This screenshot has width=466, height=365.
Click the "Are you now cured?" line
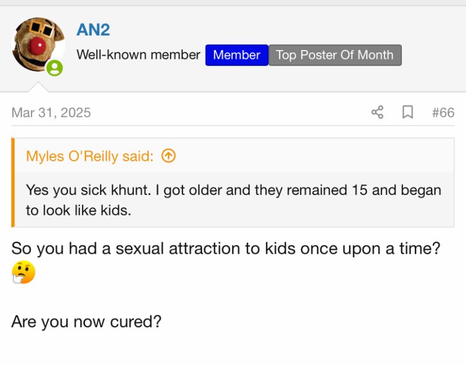click(86, 321)
